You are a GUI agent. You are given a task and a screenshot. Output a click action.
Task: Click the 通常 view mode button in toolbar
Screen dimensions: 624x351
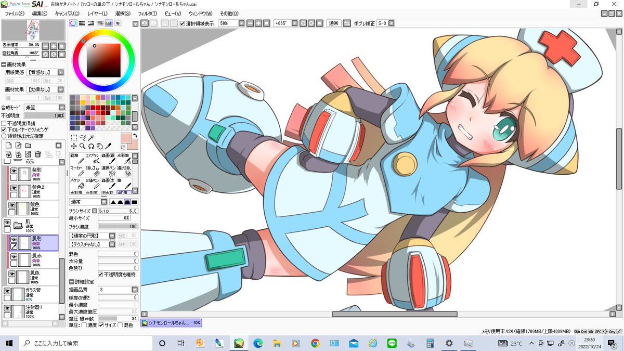click(333, 23)
